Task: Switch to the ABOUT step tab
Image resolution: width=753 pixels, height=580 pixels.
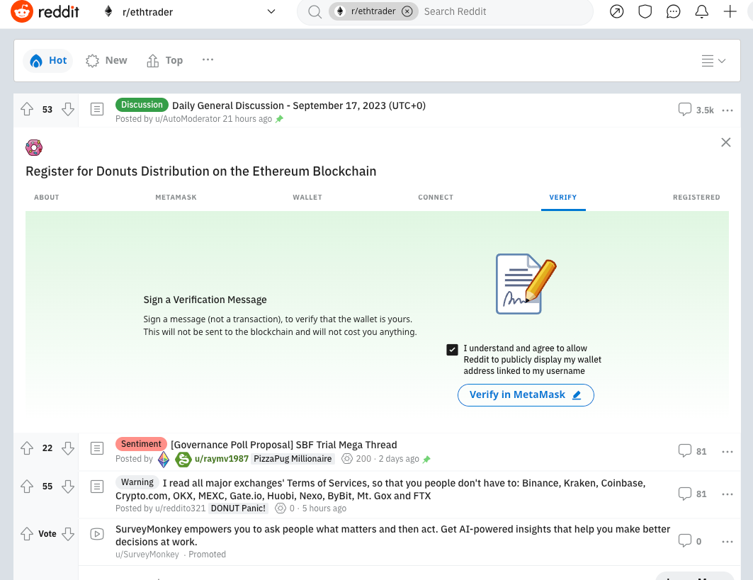Action: [x=47, y=198]
